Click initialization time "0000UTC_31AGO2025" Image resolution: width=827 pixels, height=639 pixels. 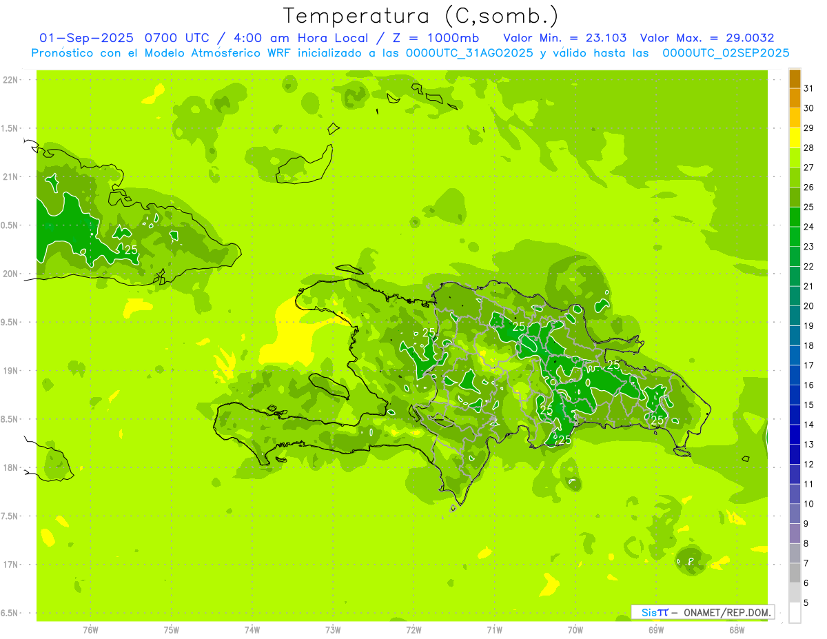click(470, 53)
